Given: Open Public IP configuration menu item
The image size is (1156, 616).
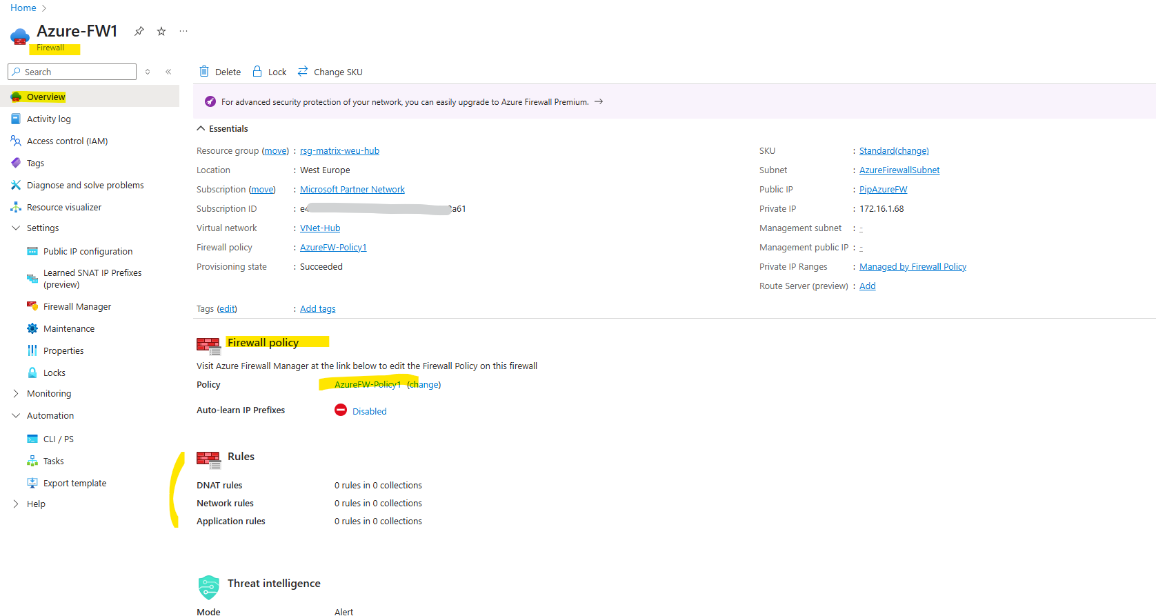Looking at the screenshot, I should point(90,251).
